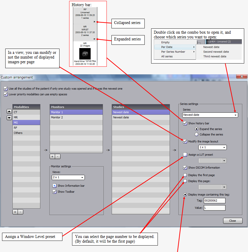Uncheck 'Lower priority modalities can use empty spaces'
The height and width of the screenshot is (252, 248).
coord(6,94)
